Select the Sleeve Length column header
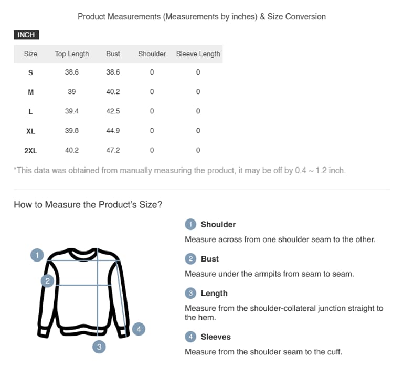This screenshot has height=366, width=403. (x=198, y=54)
